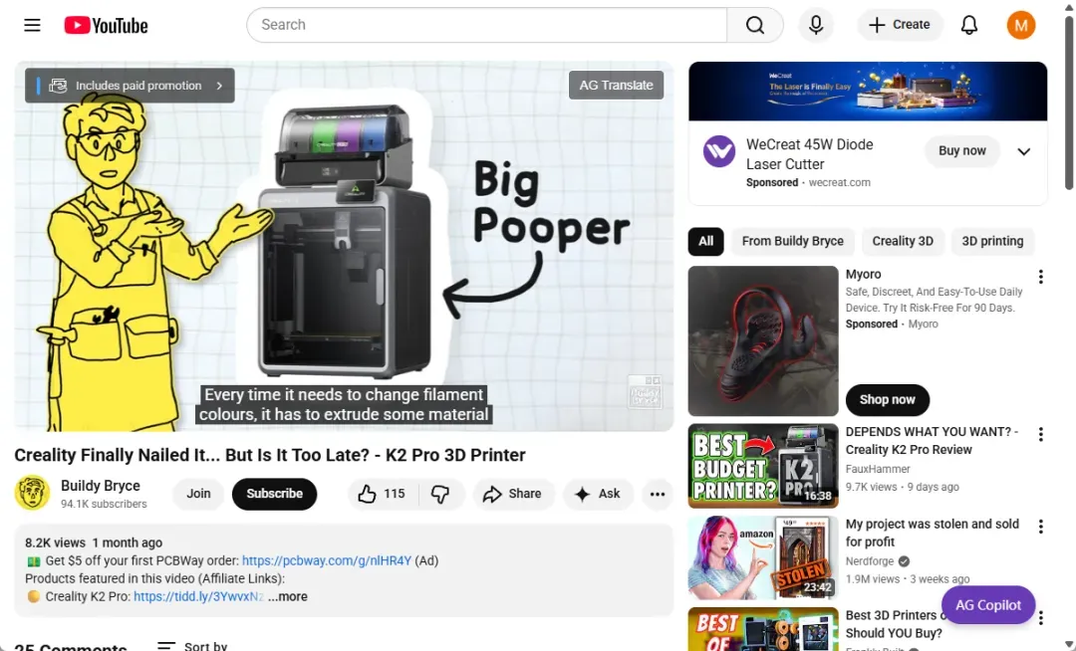Open the hamburger guide menu
Screen dimensions: 1076x651
point(32,25)
